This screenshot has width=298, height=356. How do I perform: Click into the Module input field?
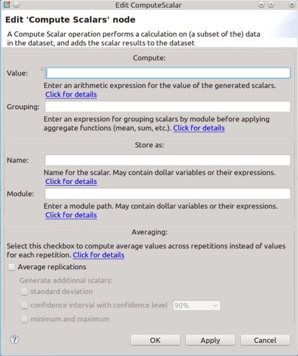pos(168,194)
